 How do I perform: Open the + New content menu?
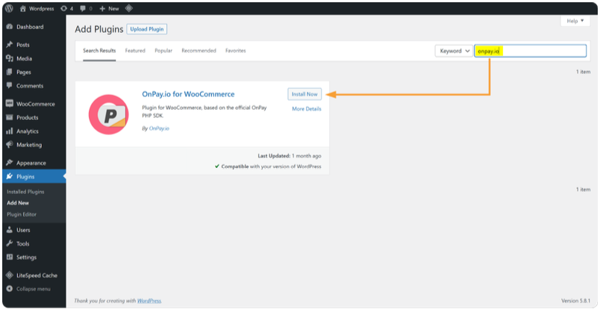[x=108, y=8]
